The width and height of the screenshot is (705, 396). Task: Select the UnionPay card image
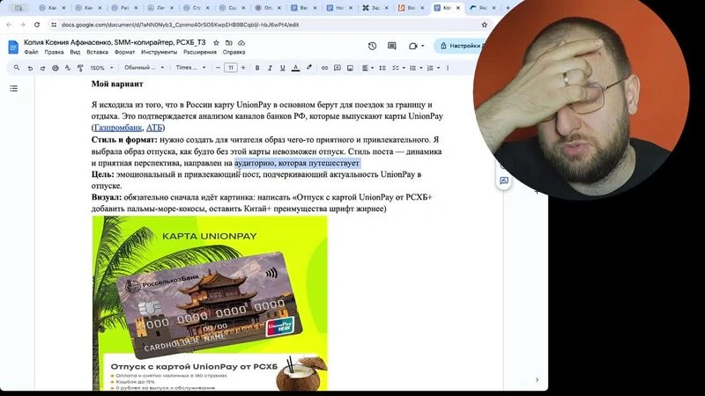click(210, 303)
